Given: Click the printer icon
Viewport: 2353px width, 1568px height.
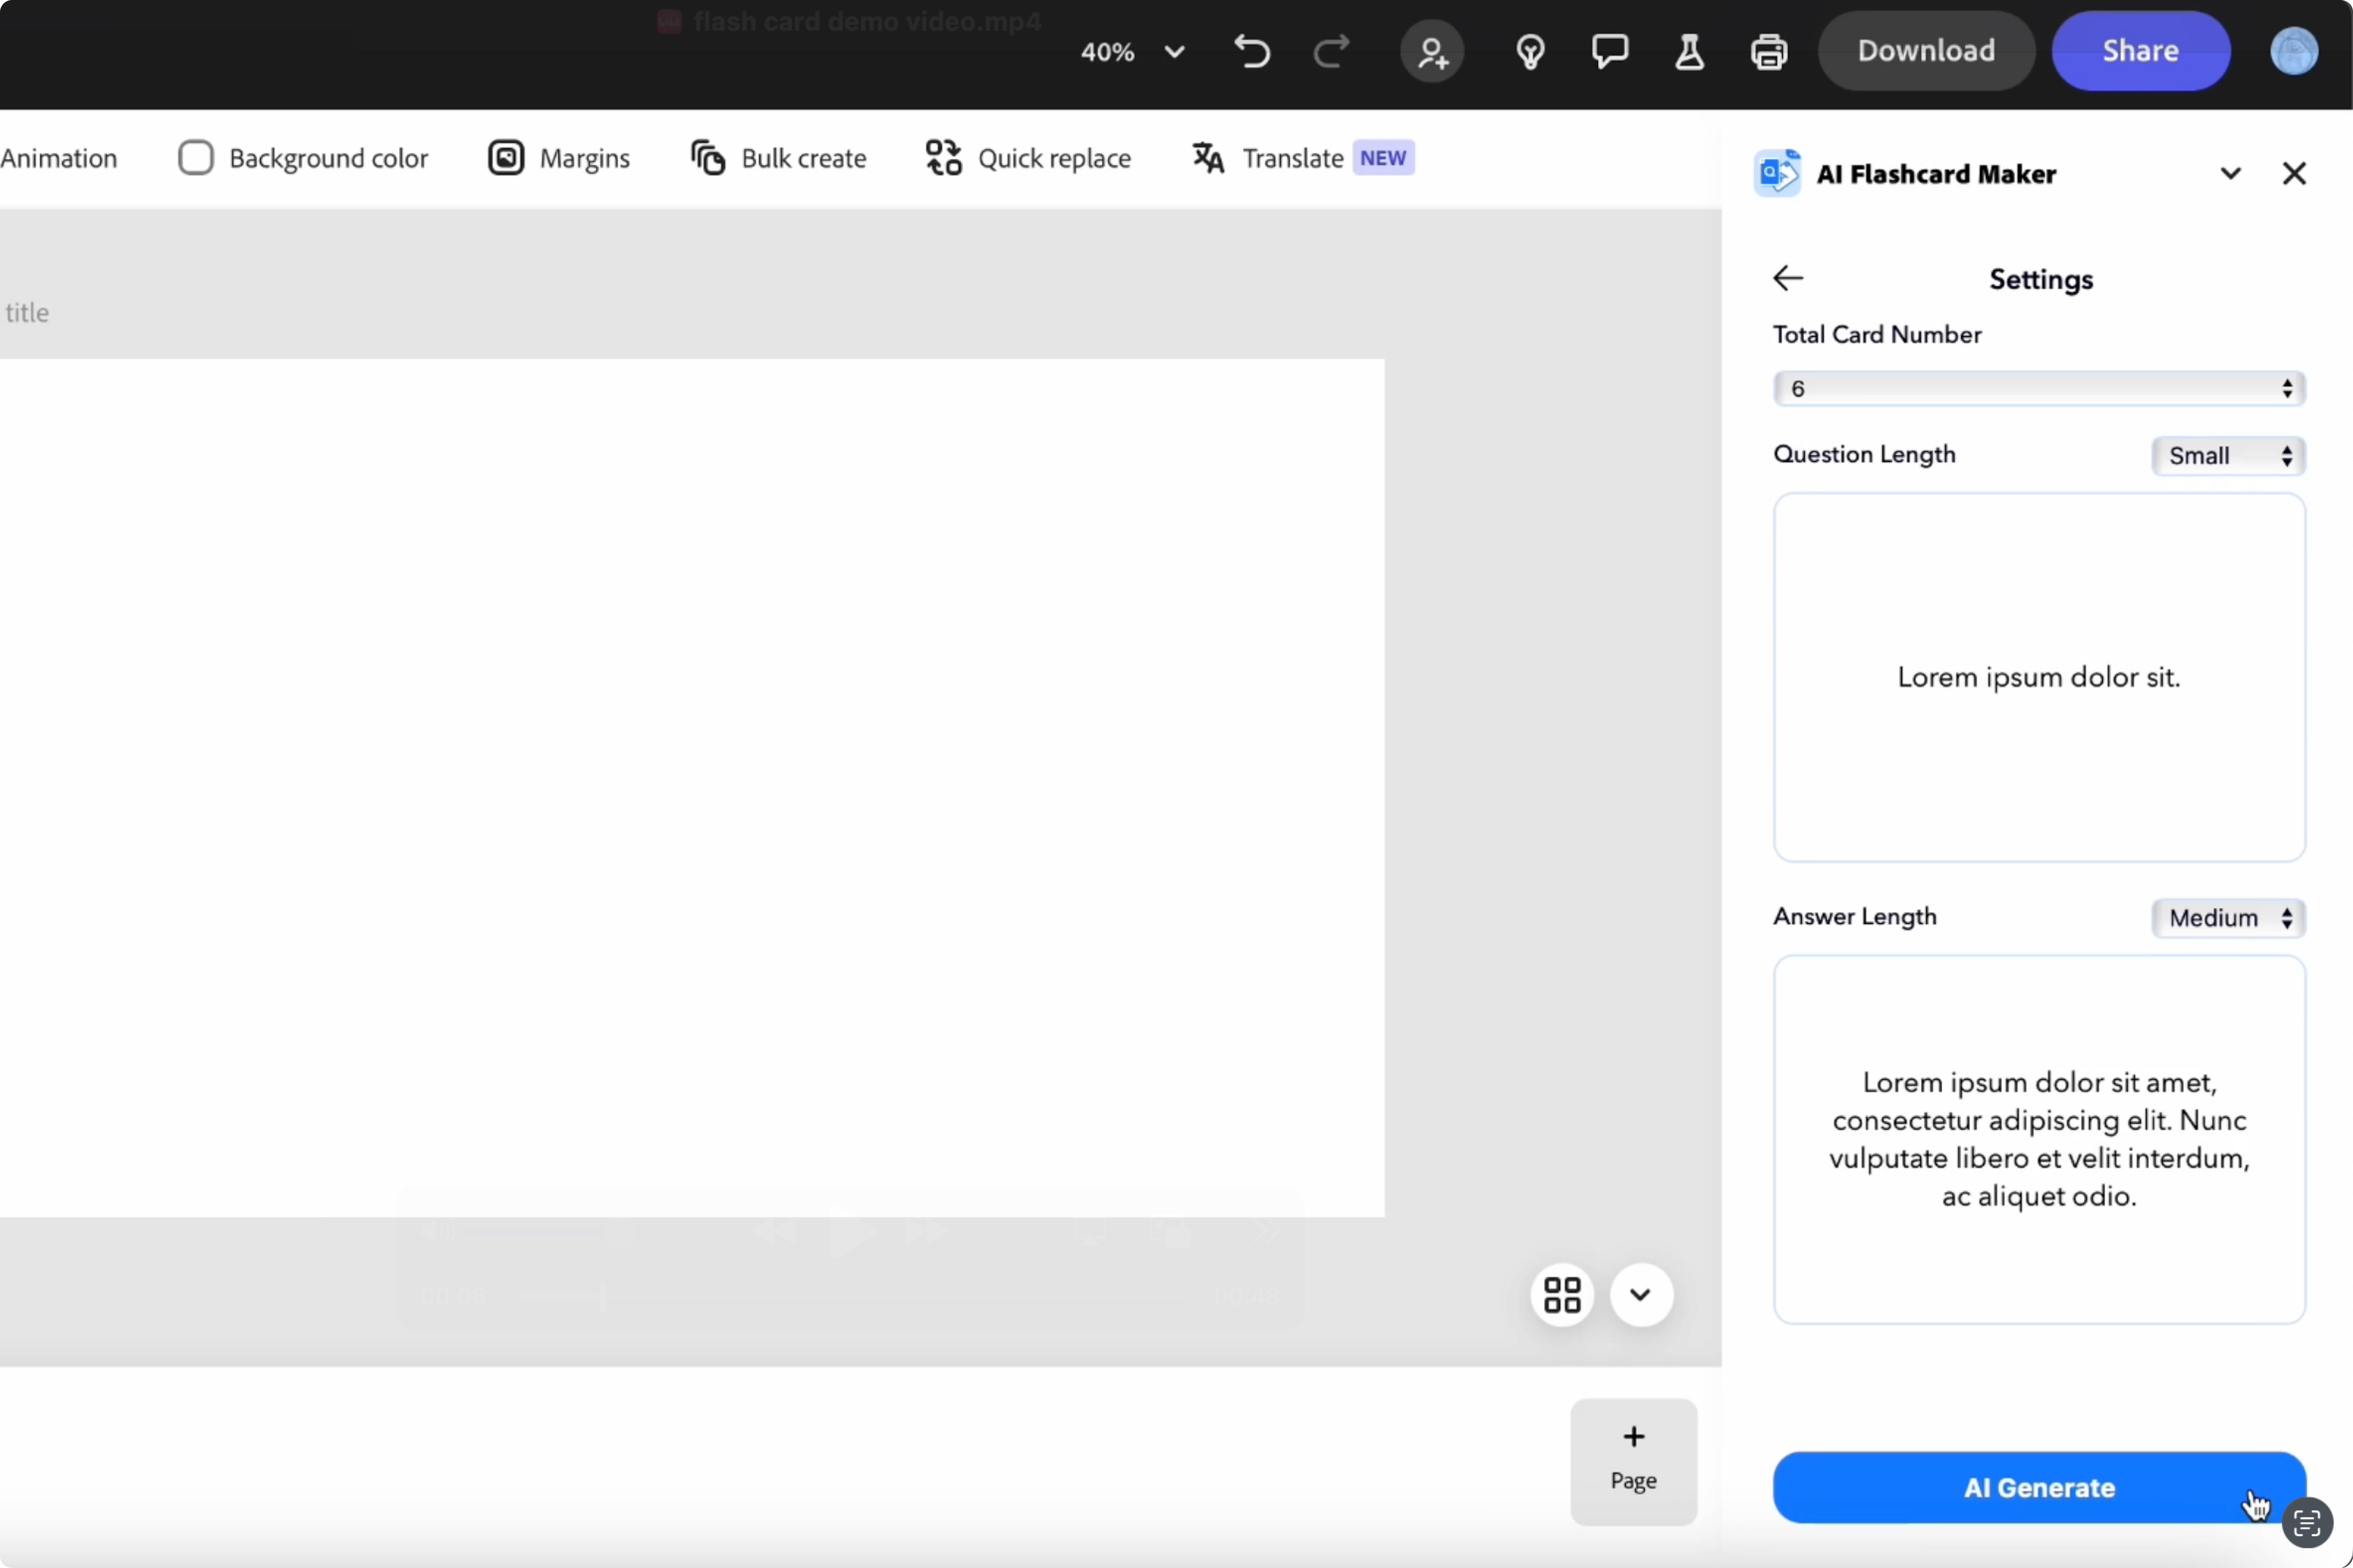Looking at the screenshot, I should [x=1769, y=51].
